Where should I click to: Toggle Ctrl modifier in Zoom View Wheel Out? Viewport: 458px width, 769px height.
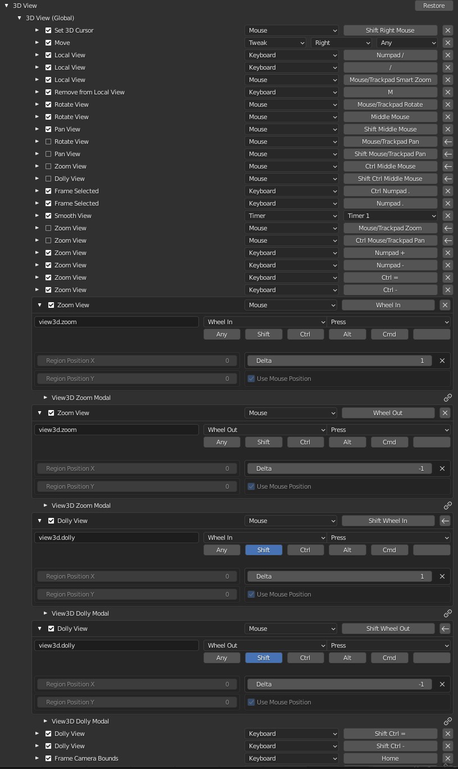(305, 442)
